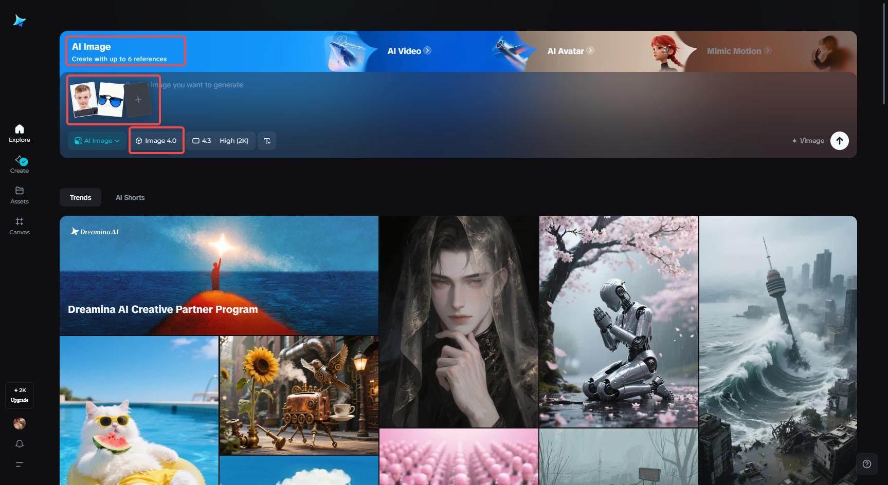This screenshot has height=485, width=888.
Task: Open the AI Image type dropdown
Action: click(x=97, y=141)
